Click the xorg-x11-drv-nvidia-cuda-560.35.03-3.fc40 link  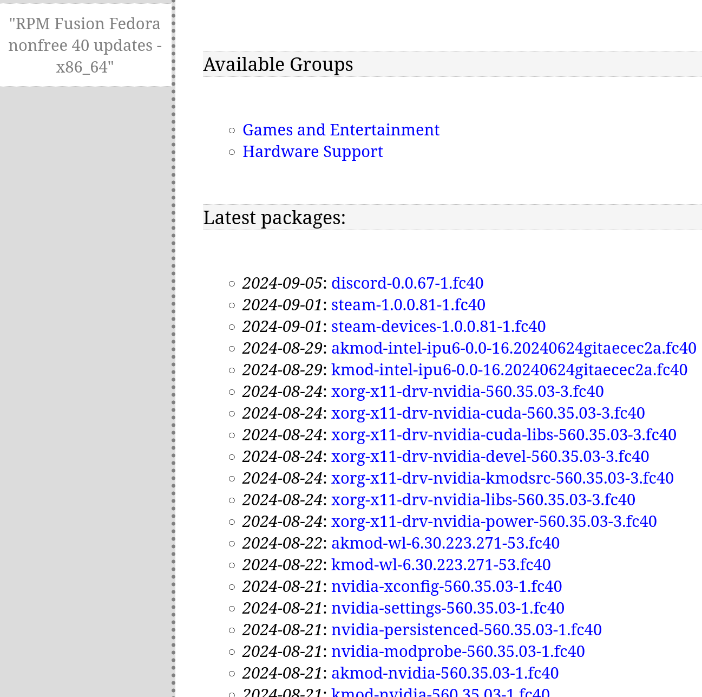pyautogui.click(x=488, y=413)
